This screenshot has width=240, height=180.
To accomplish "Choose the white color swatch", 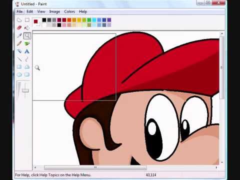I will [44, 25].
